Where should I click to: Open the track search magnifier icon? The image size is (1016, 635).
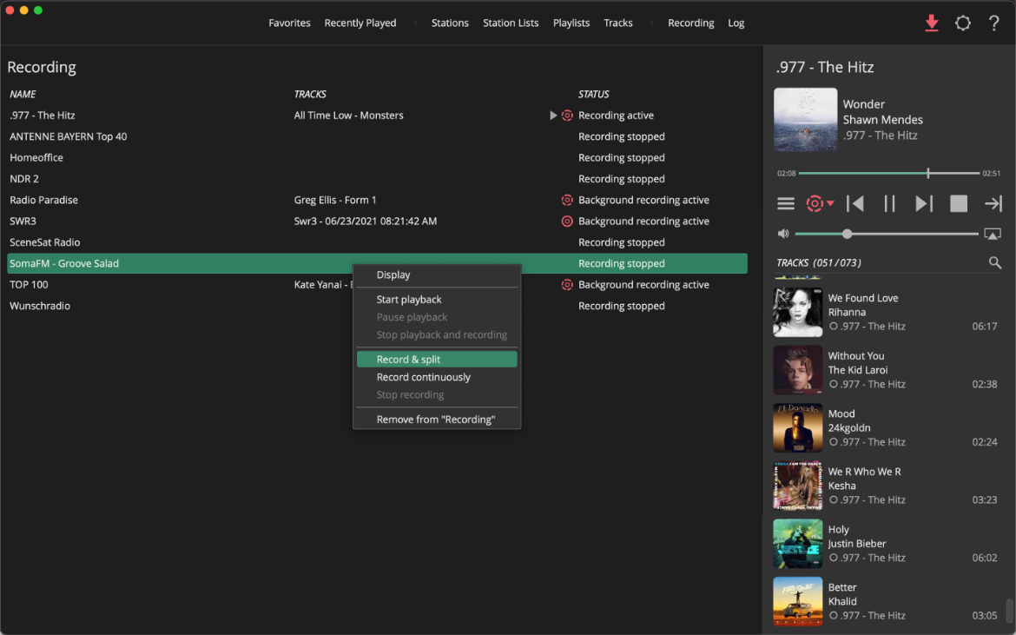coord(994,261)
